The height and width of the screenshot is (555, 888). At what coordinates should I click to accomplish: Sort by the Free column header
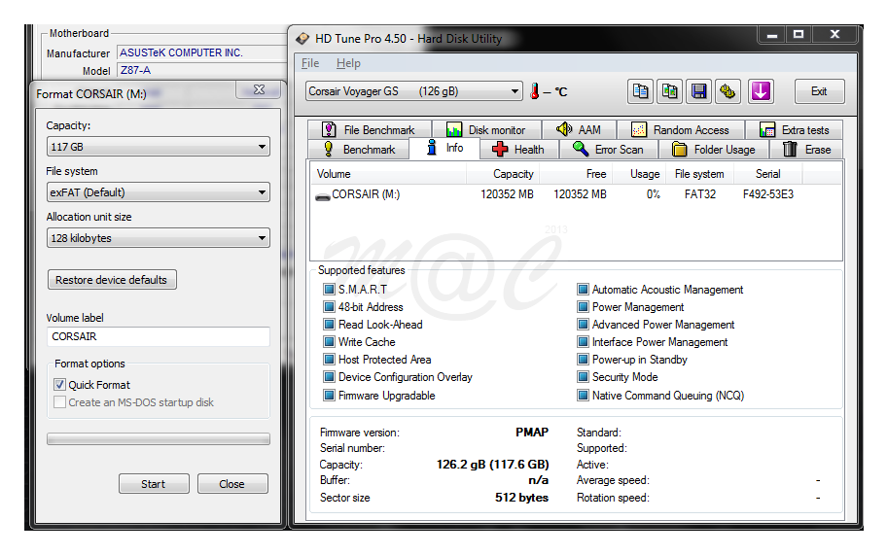click(x=577, y=174)
